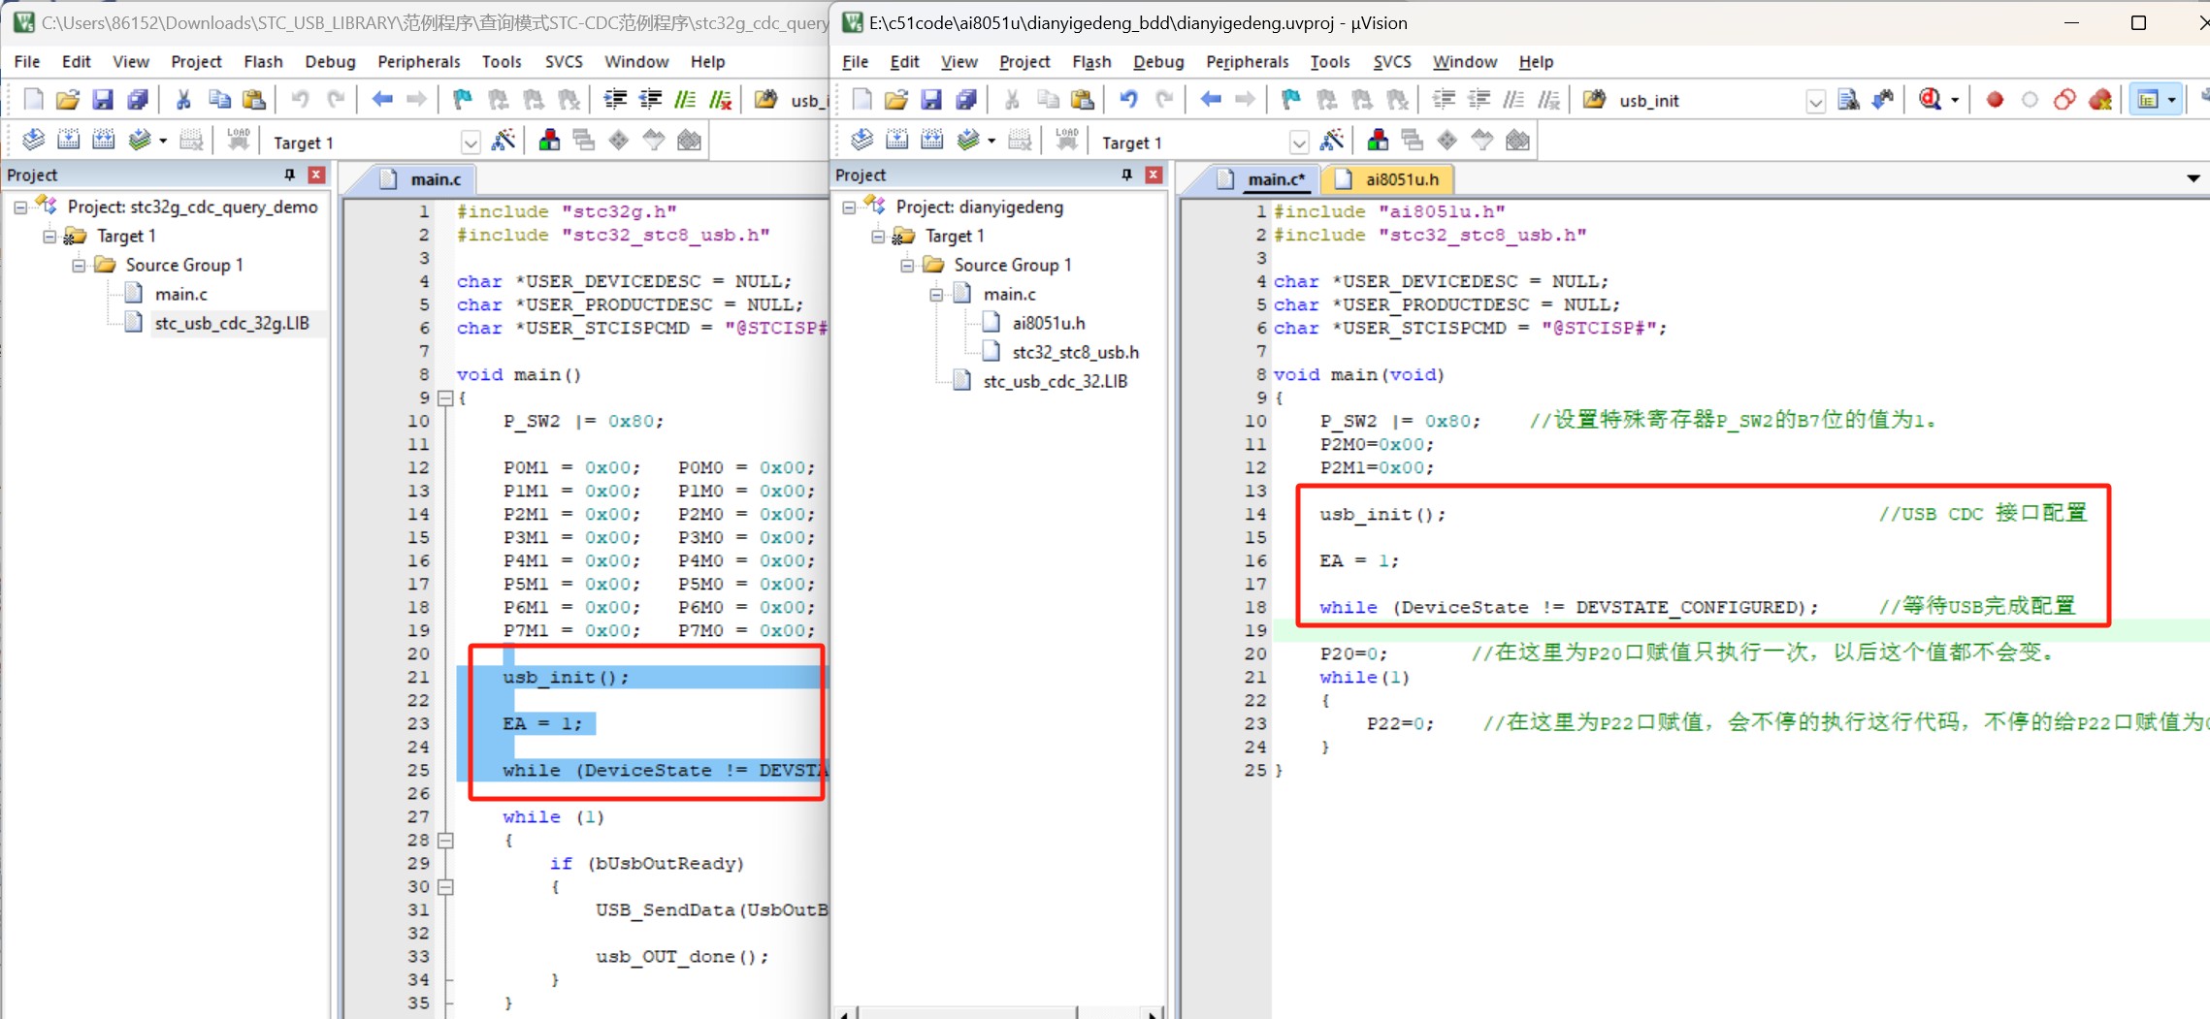Open Flash menu in left window
The image size is (2210, 1019).
[263, 61]
